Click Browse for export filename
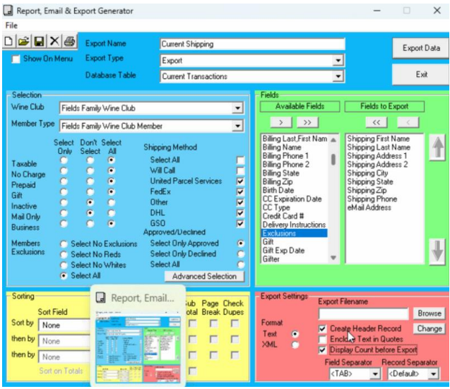 [430, 313]
